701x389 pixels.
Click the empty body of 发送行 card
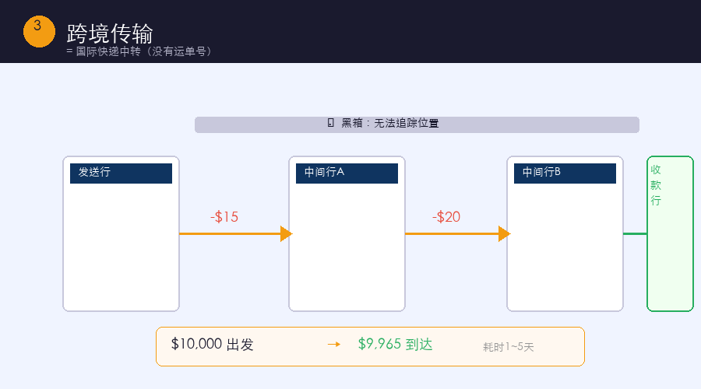tap(122, 247)
